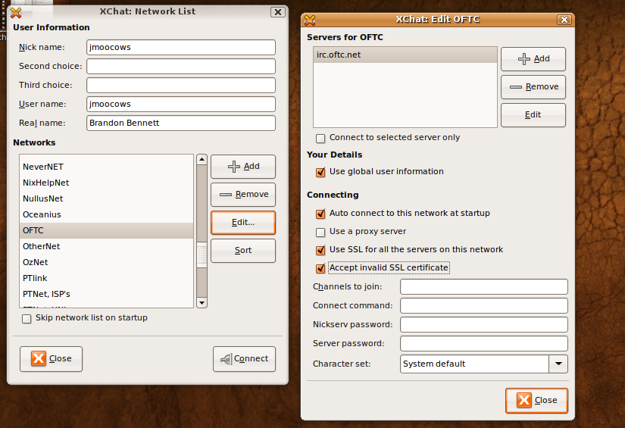
Task: Focus the Real name field
Action: point(181,123)
